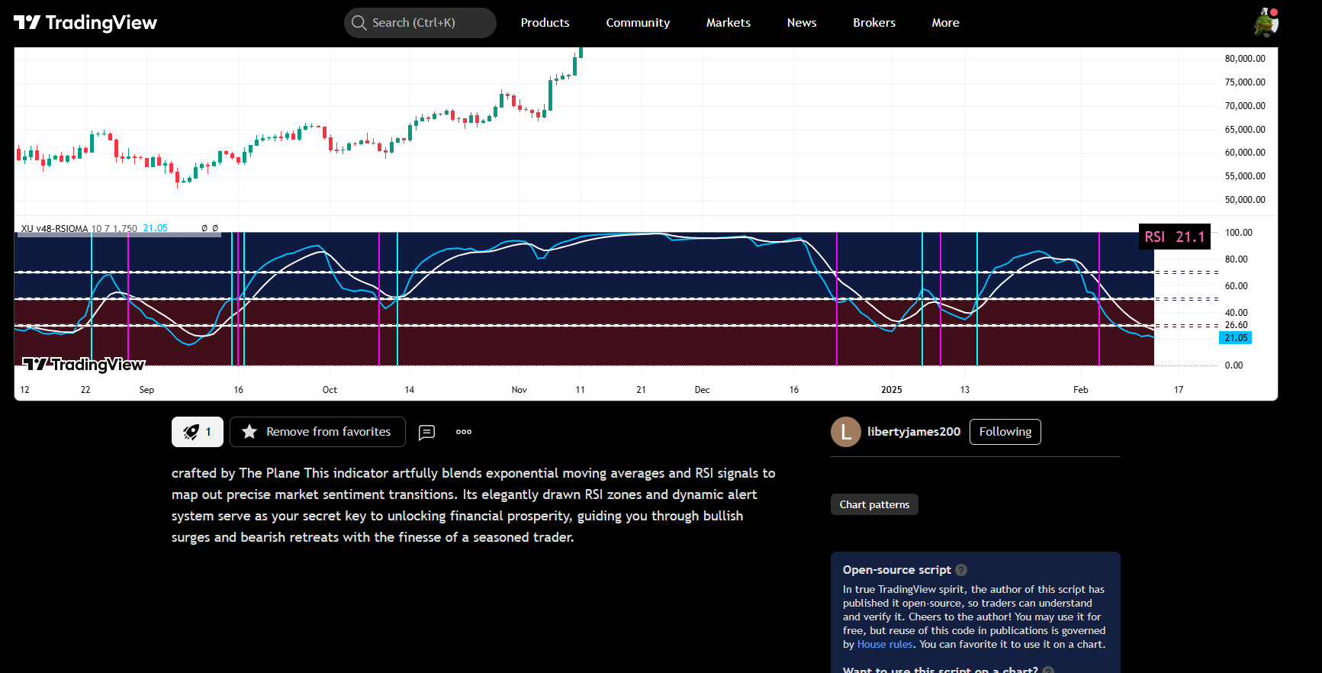The image size is (1322, 673).
Task: Open the three-dots more options menu
Action: click(464, 432)
